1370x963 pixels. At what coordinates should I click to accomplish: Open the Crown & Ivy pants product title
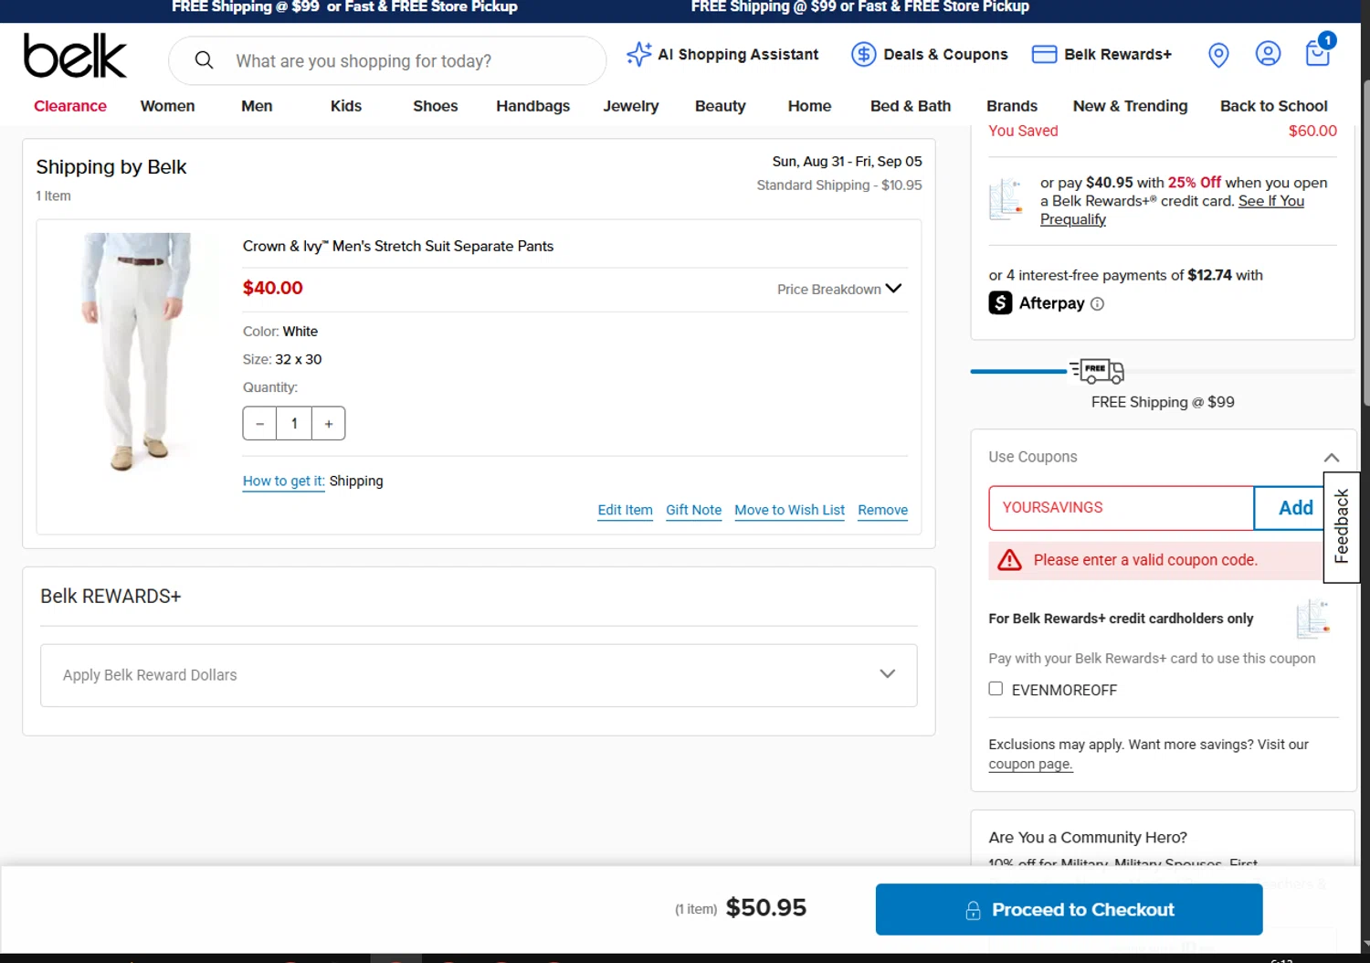pyautogui.click(x=398, y=247)
